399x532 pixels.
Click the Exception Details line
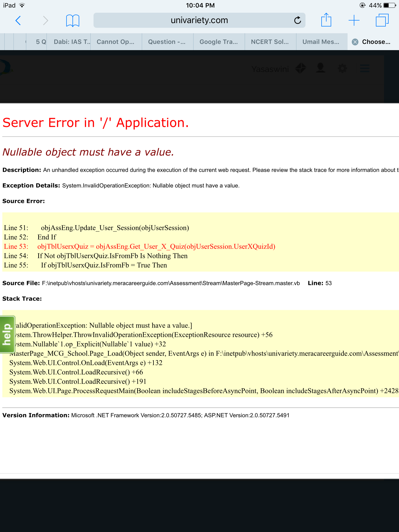point(121,185)
